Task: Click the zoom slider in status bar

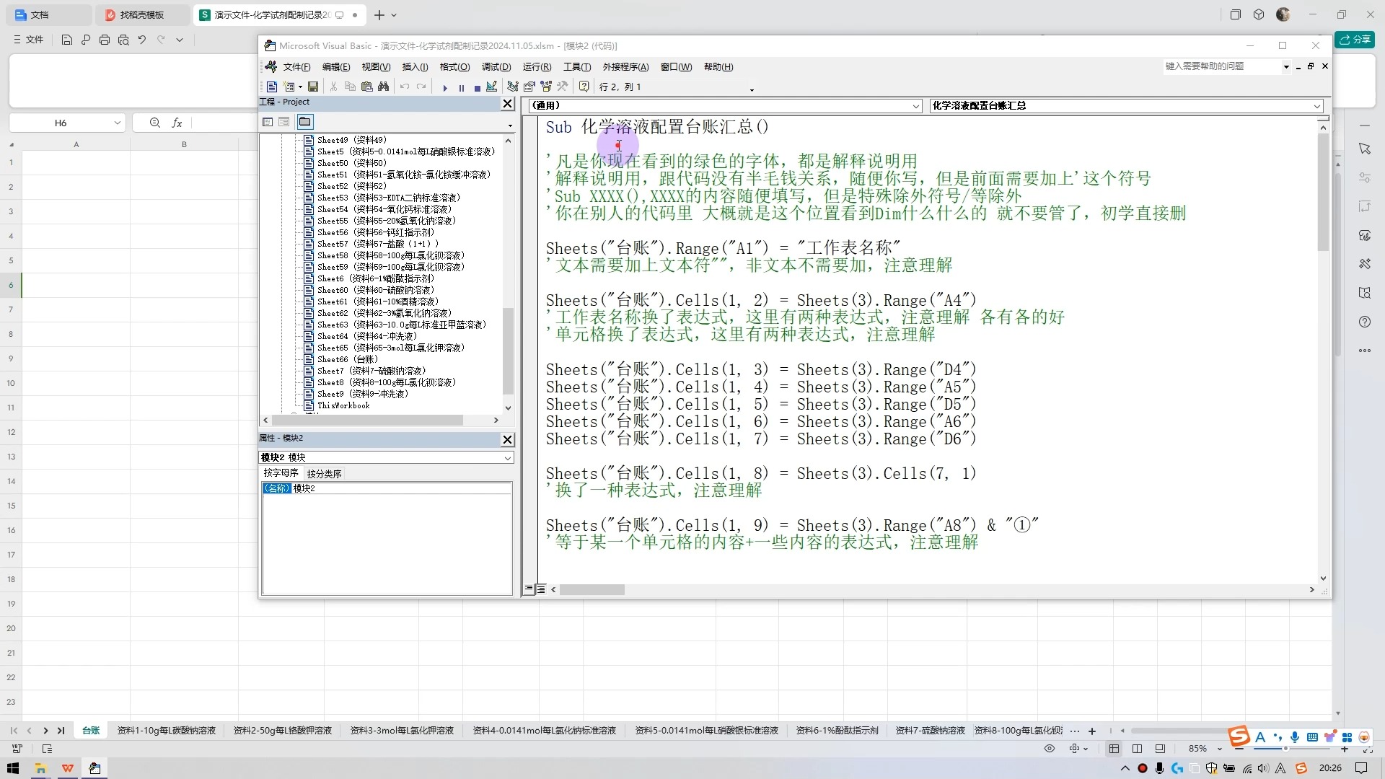Action: coord(1285,749)
